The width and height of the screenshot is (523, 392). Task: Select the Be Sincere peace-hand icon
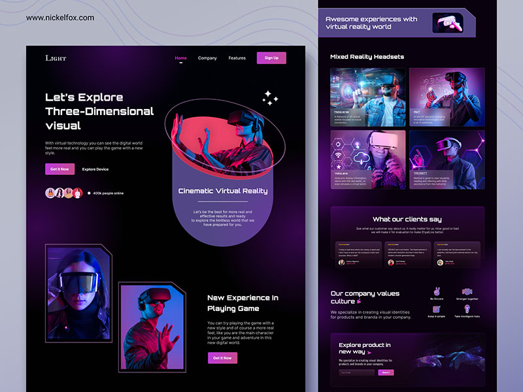[x=436, y=291]
